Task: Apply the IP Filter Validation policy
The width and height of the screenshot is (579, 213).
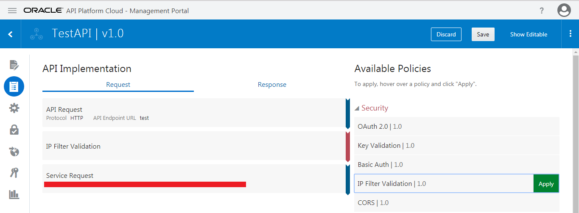Action: point(546,184)
